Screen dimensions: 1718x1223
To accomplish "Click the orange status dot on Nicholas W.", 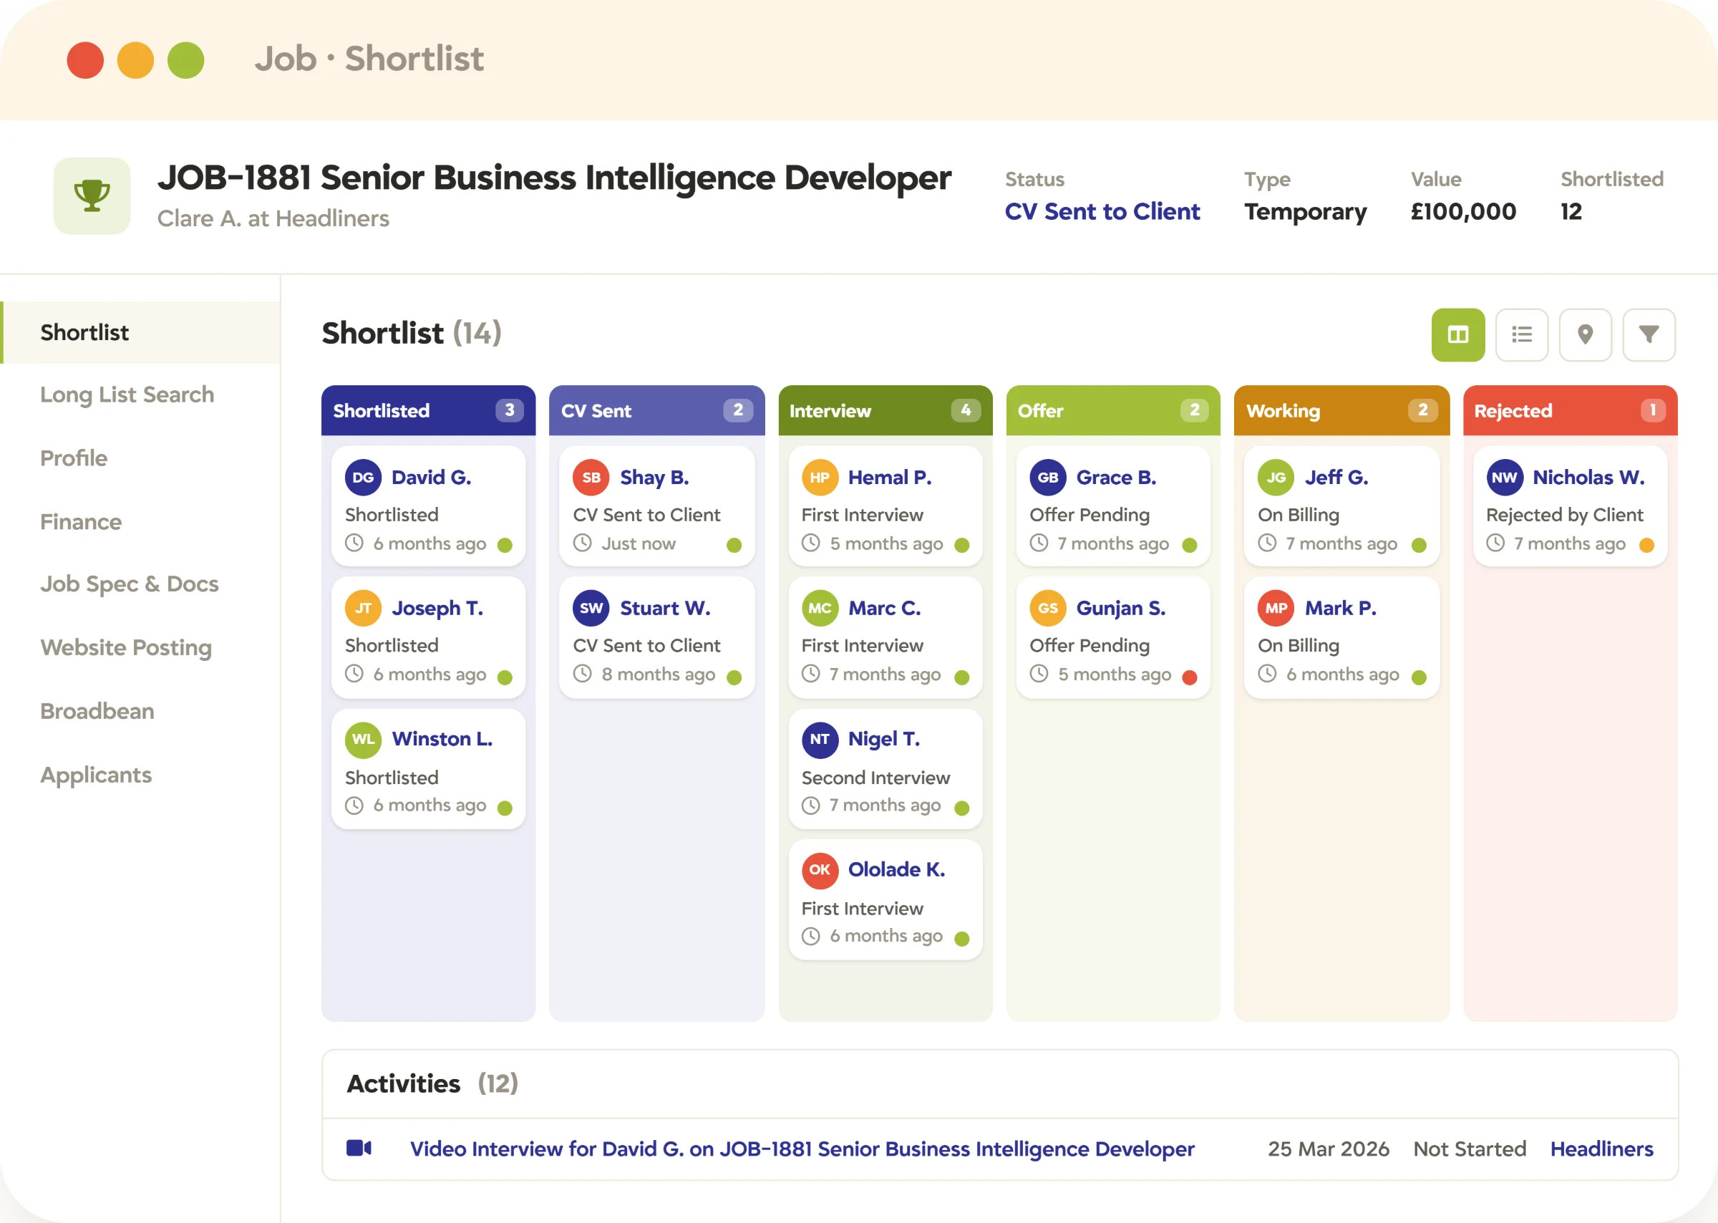I will (1646, 545).
